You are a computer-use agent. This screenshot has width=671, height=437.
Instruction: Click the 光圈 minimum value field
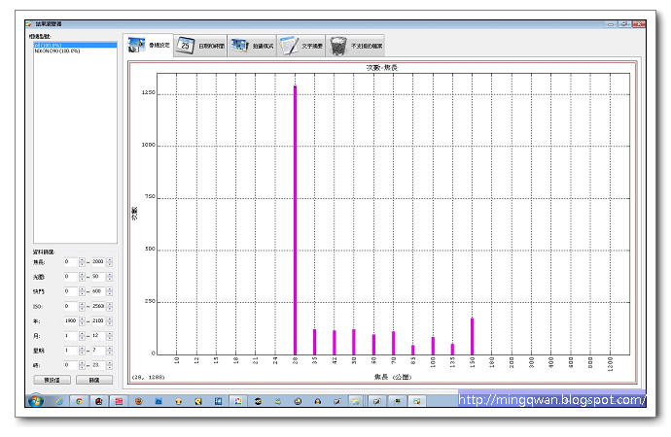click(x=71, y=277)
